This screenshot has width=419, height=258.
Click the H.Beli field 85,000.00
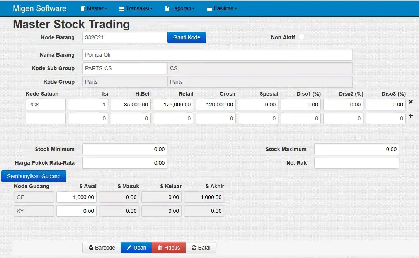pyautogui.click(x=130, y=105)
